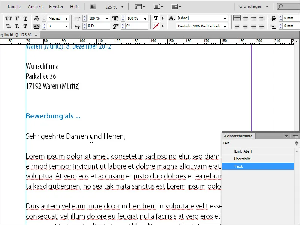
Task: Click the skew italic T icon
Action: click(x=115, y=26)
